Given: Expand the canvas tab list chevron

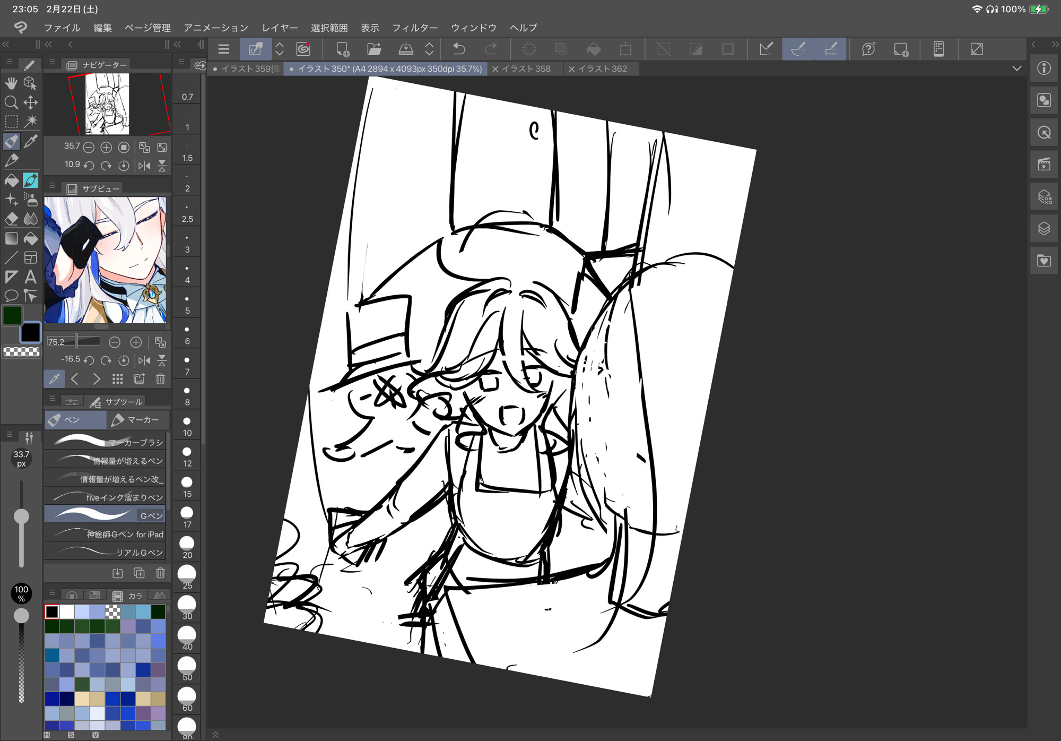Looking at the screenshot, I should coord(1016,68).
